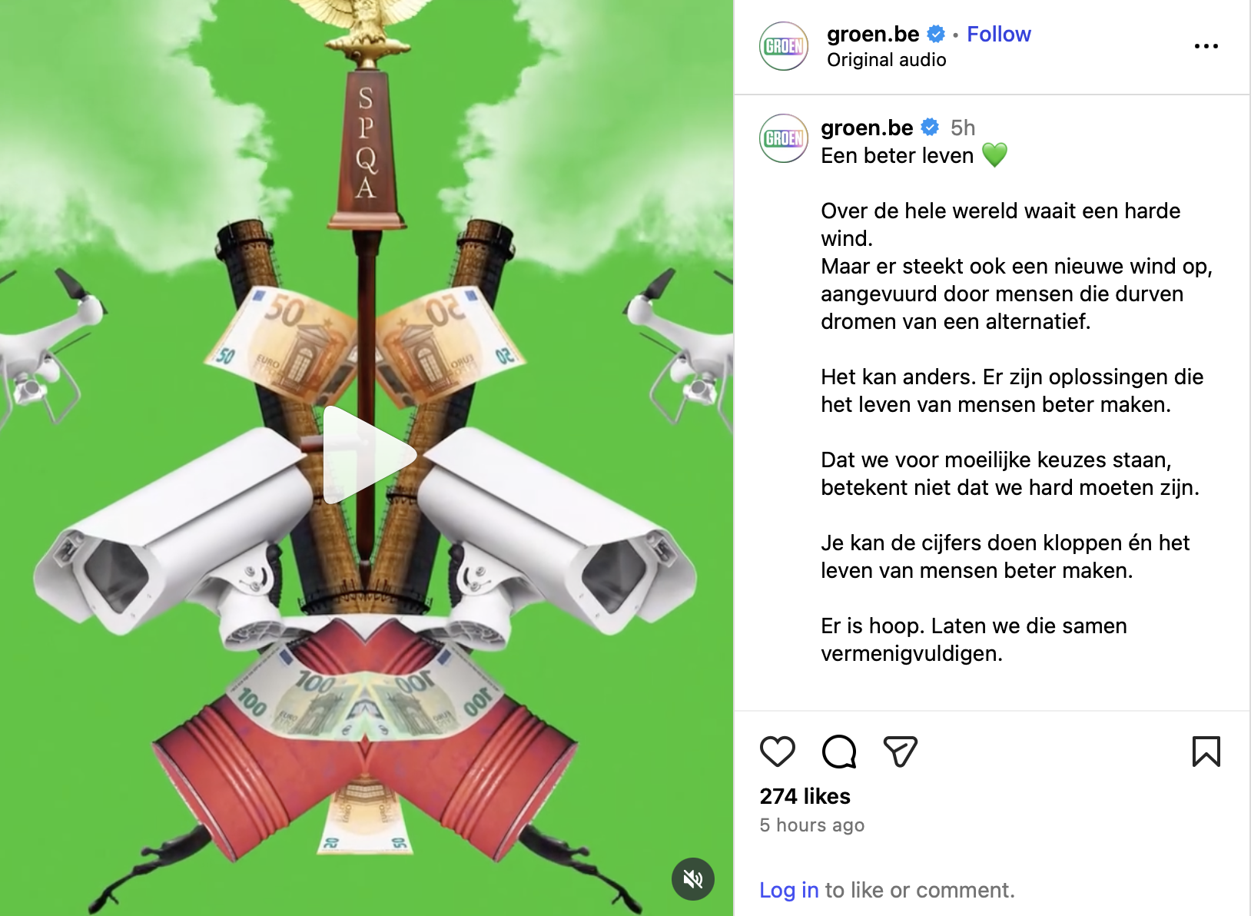Viewport: 1251px width, 916px height.
Task: Play the video using the center play button
Action: tap(367, 455)
